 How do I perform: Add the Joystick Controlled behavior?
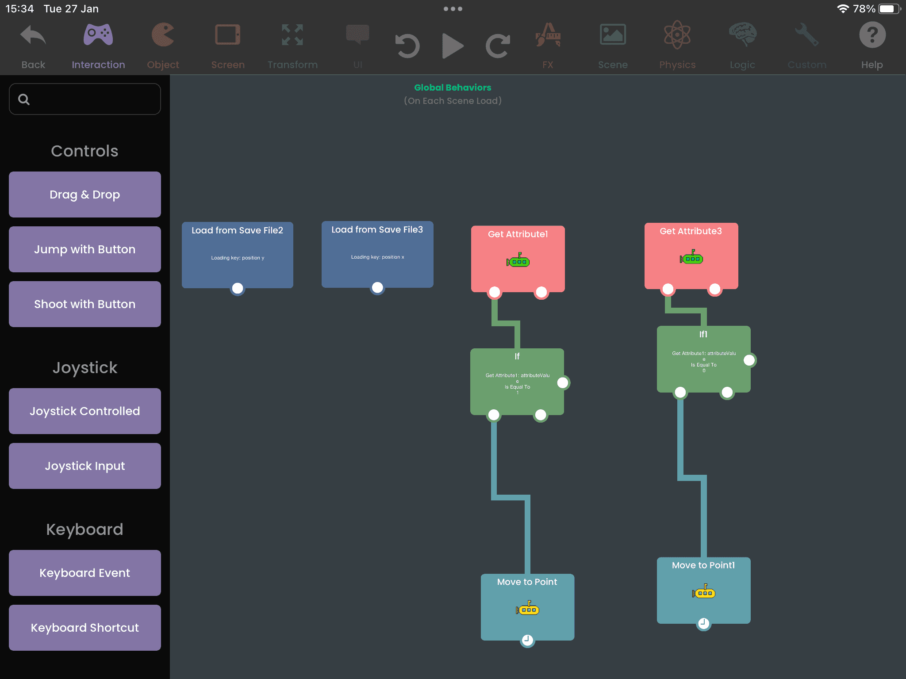tap(85, 411)
